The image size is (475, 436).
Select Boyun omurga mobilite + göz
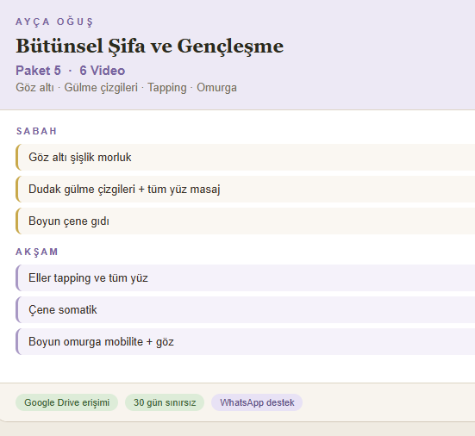[246, 341]
